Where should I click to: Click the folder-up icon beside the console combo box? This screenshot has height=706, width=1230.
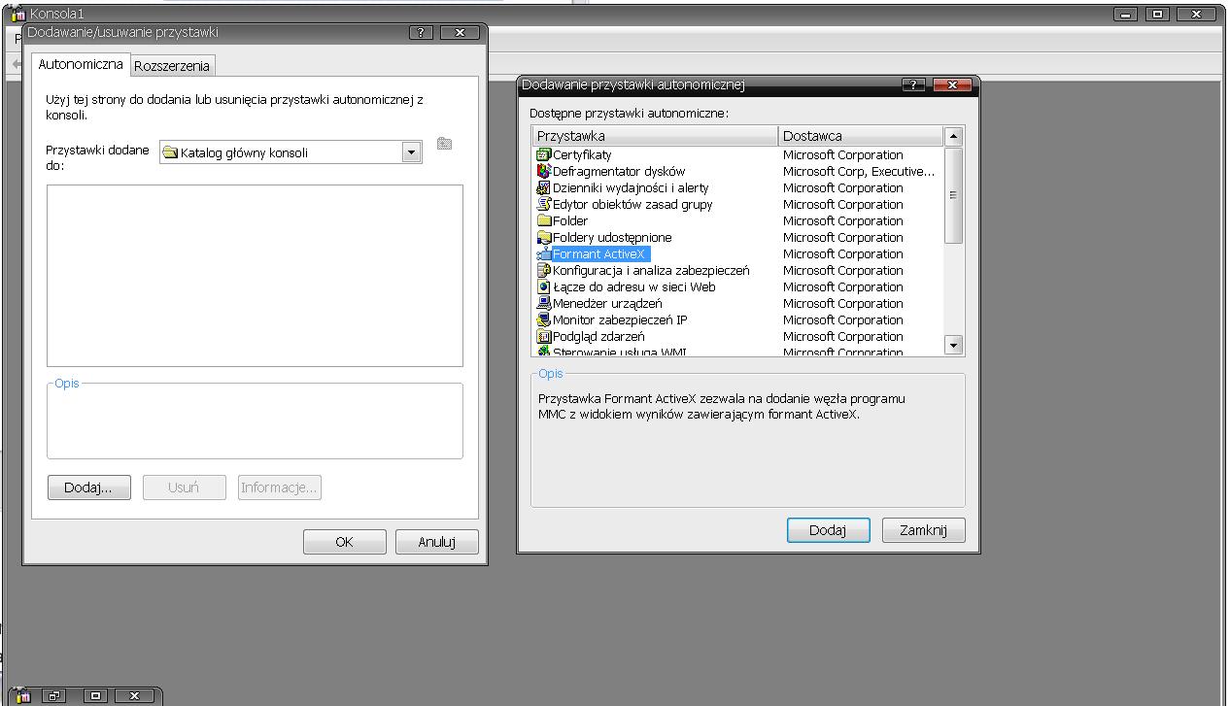click(x=444, y=144)
